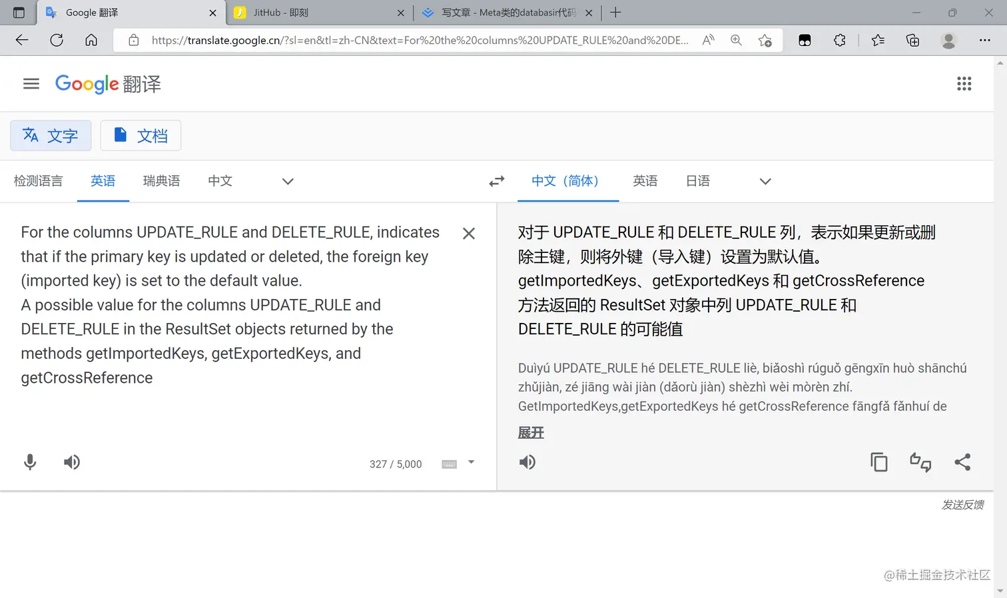The width and height of the screenshot is (1007, 598).
Task: Share the translation
Action: pyautogui.click(x=962, y=462)
